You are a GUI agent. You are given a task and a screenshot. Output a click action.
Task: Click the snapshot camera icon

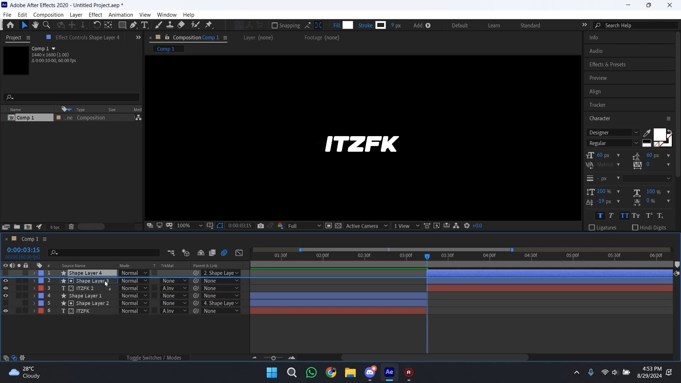tap(261, 226)
